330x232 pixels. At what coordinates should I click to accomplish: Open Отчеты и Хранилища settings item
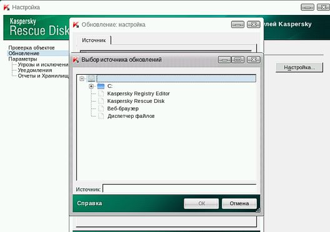(x=43, y=76)
